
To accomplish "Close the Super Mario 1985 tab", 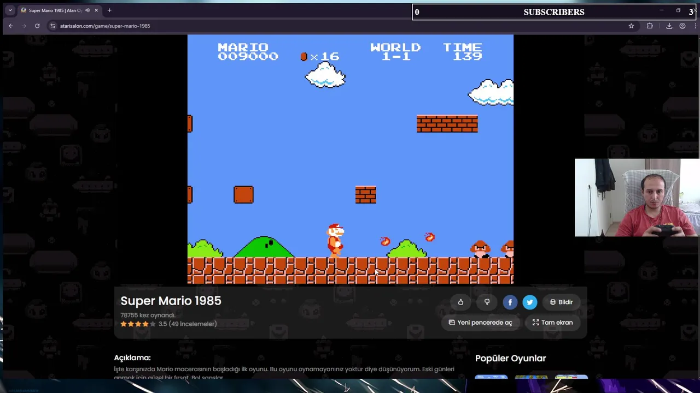I will pyautogui.click(x=96, y=10).
